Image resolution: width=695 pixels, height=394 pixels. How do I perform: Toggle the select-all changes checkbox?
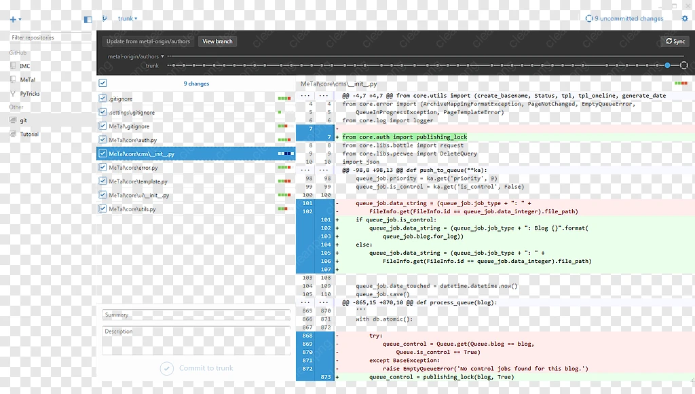pos(103,83)
